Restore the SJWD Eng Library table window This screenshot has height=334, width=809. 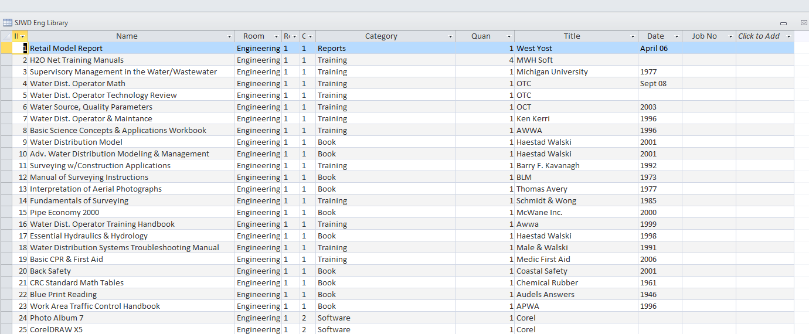[x=804, y=22]
